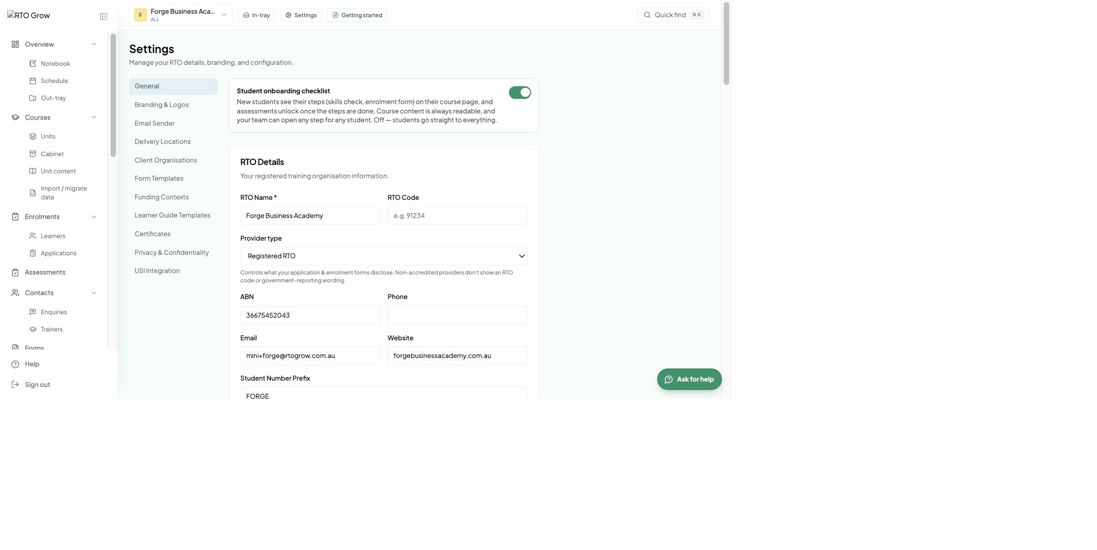
Task: Click the Units layers icon
Action: 33,137
